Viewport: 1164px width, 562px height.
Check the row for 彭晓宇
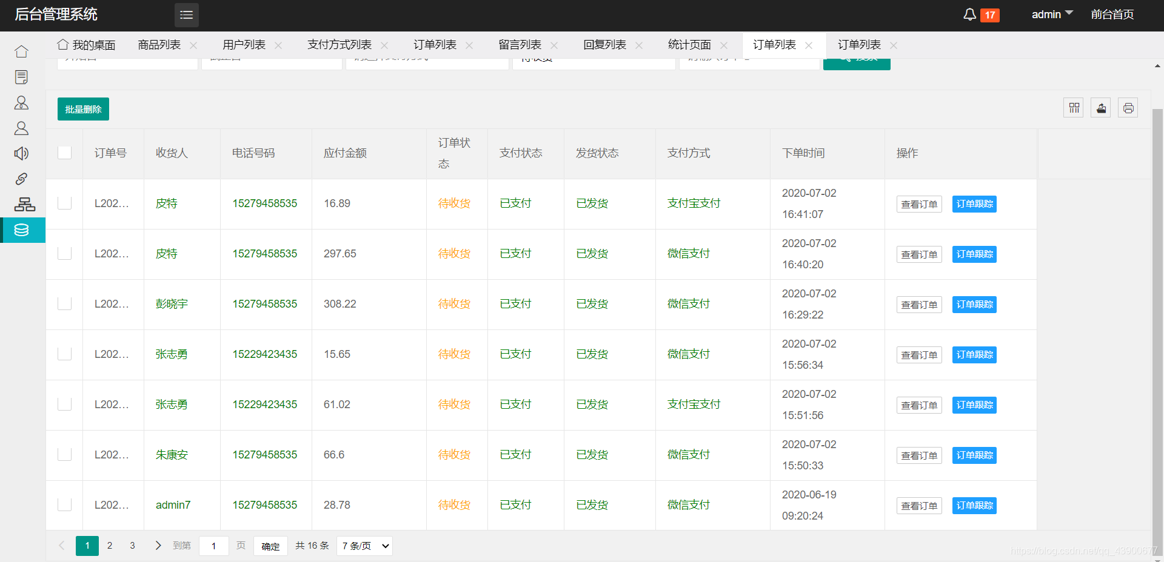(x=65, y=303)
